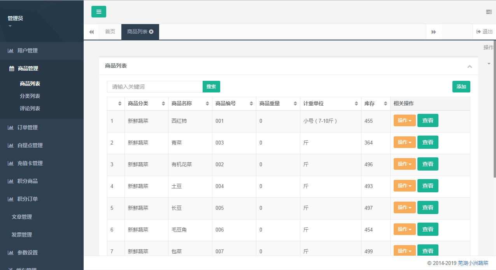This screenshot has height=270, width=496.
Task: Click the keyword search input field
Action: [x=154, y=87]
